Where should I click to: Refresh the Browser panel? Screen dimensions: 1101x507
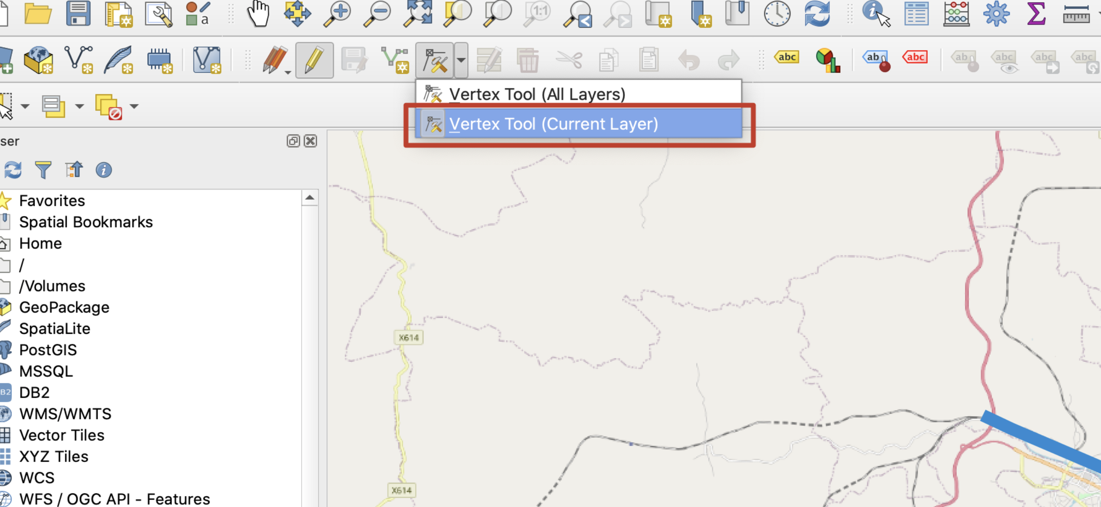click(14, 169)
